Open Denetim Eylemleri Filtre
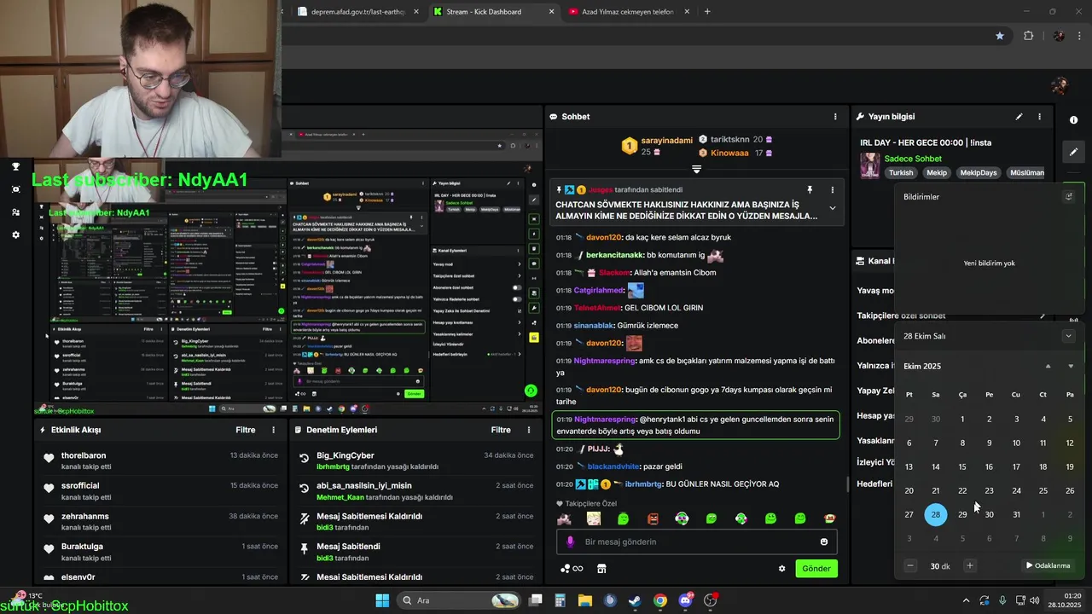1092x614 pixels. coord(501,431)
